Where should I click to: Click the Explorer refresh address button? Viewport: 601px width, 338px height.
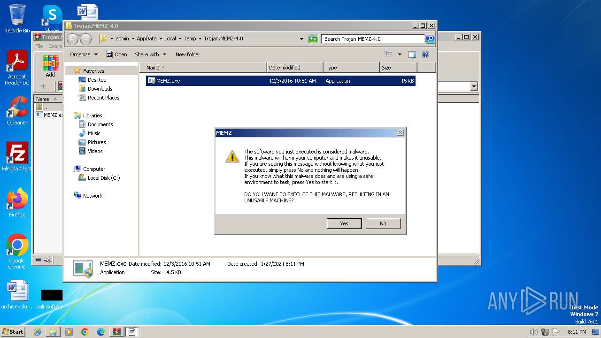click(x=313, y=39)
